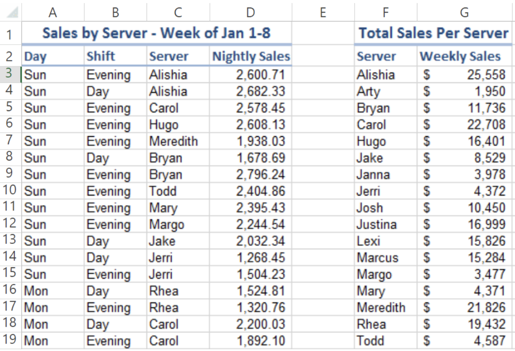Select Jake's weekly sales 8,529
This screenshot has height=351, width=515.
(x=464, y=158)
